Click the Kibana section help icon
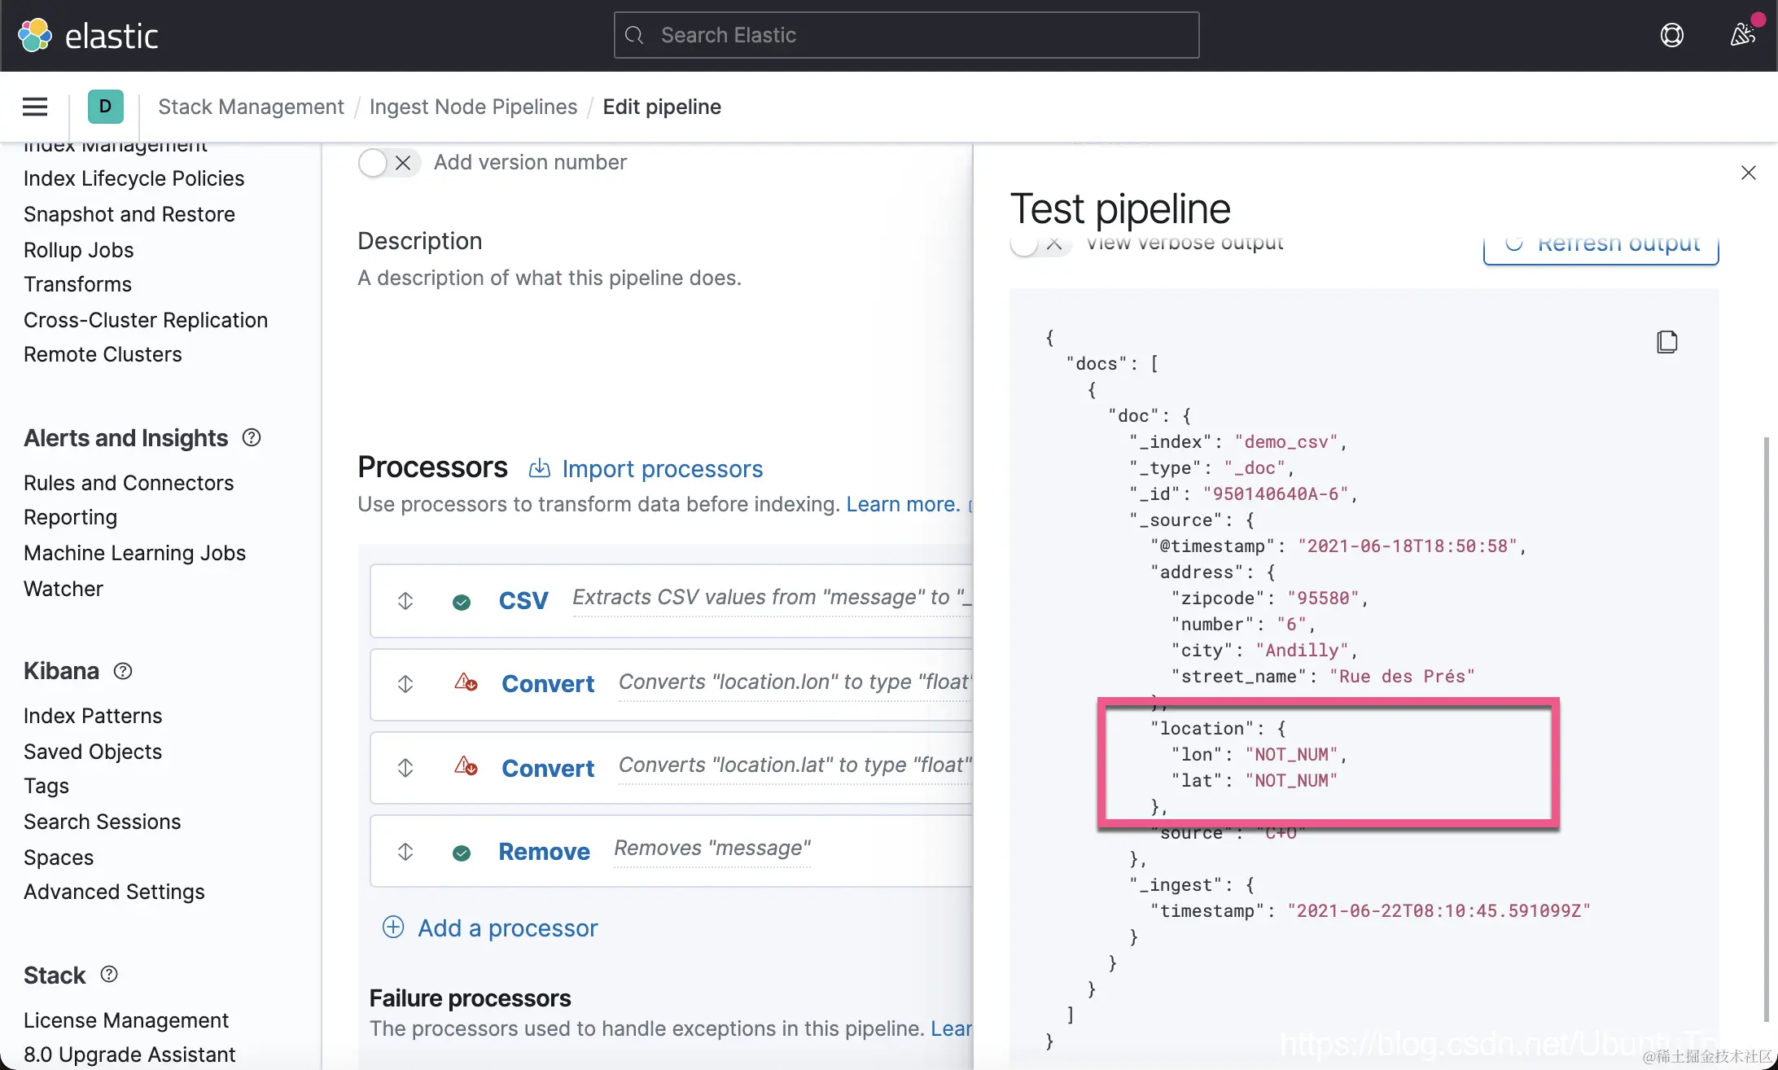Image resolution: width=1778 pixels, height=1070 pixels. tap(123, 671)
